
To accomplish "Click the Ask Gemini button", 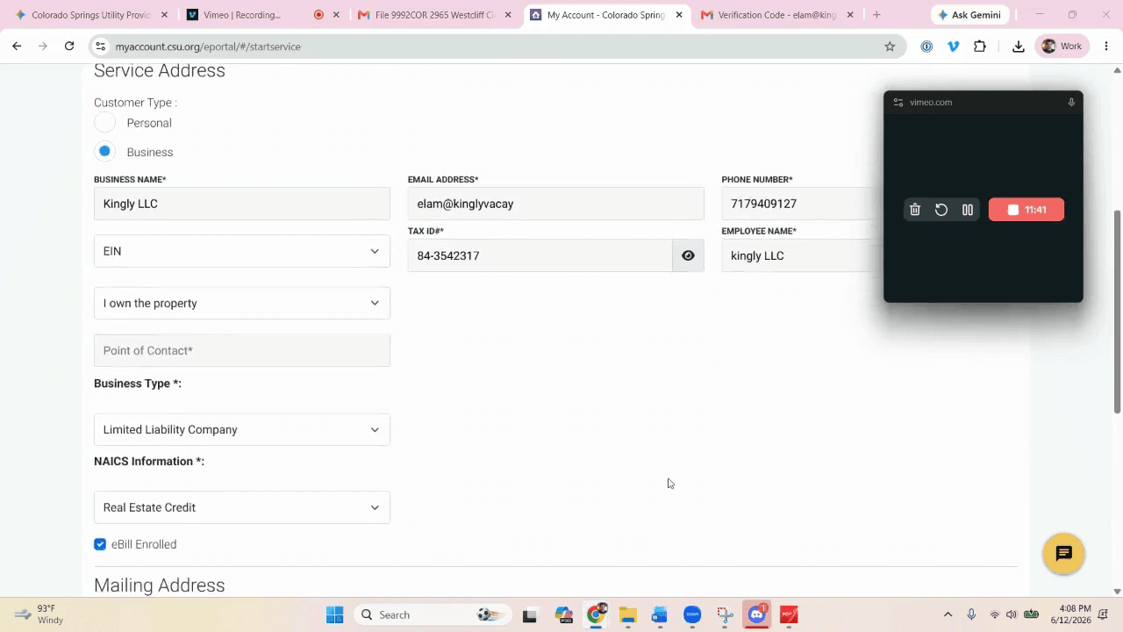I will pos(969,15).
